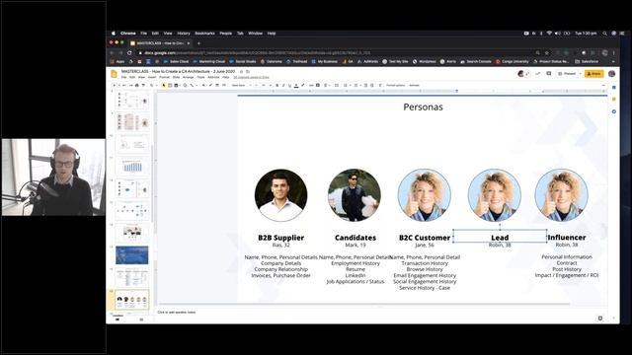This screenshot has width=632, height=355.
Task: Open new slide layout dropdown arrow
Action: tap(118, 86)
